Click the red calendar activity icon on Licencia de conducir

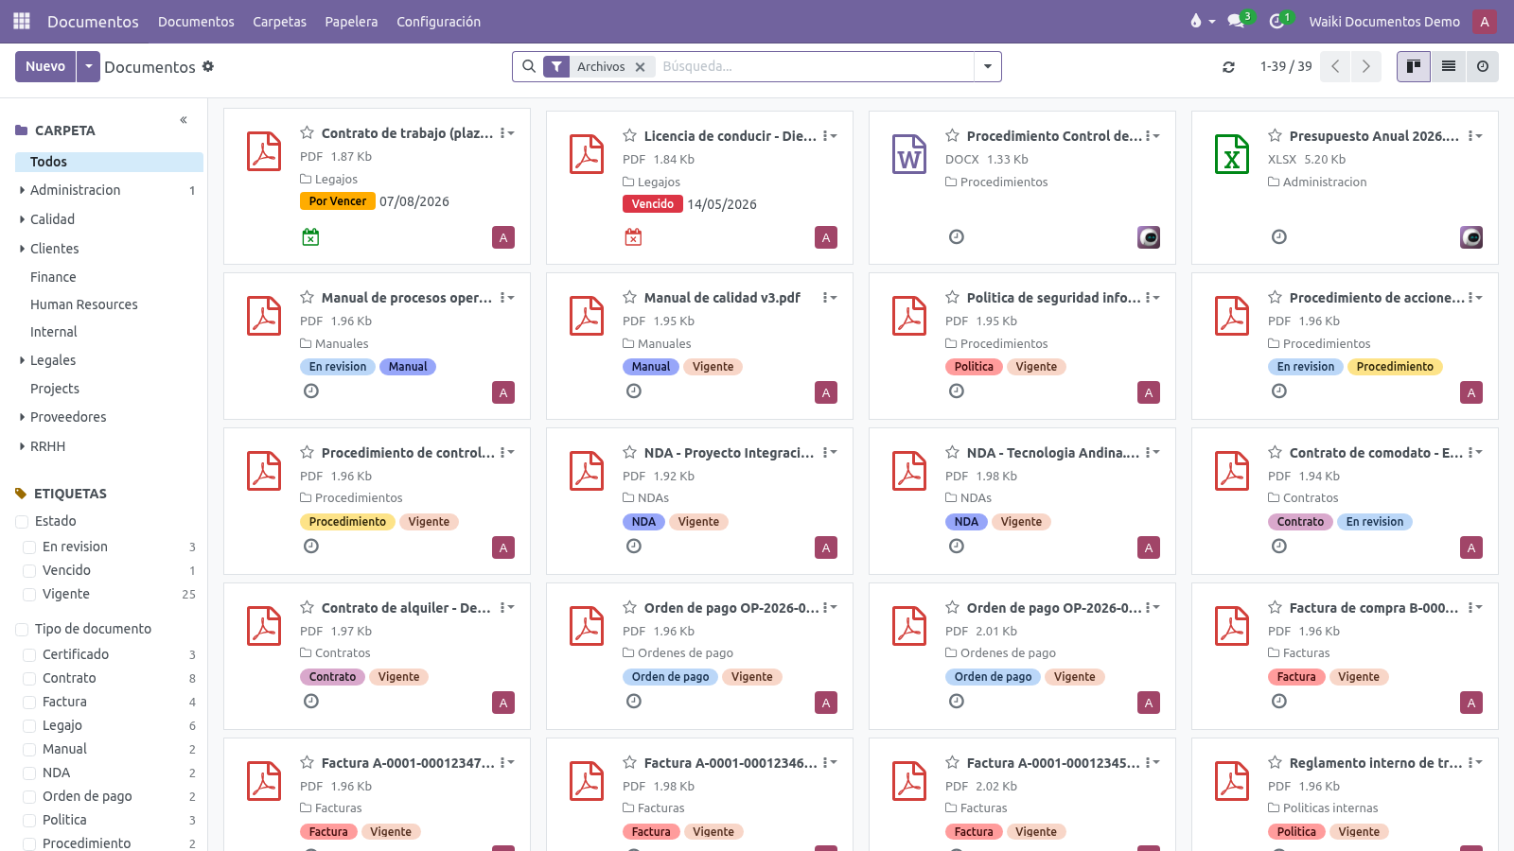633,237
